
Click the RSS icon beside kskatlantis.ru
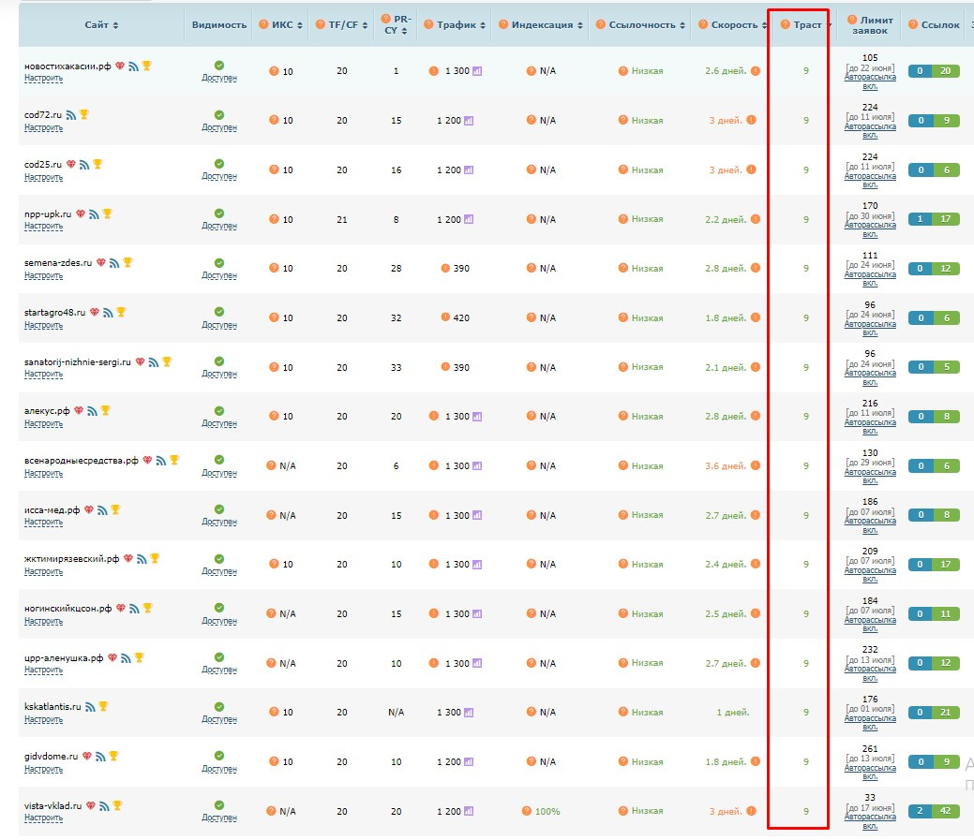pos(90,707)
